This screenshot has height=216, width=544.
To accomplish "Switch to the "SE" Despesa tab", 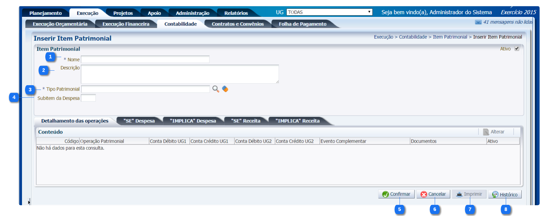I will (x=139, y=121).
